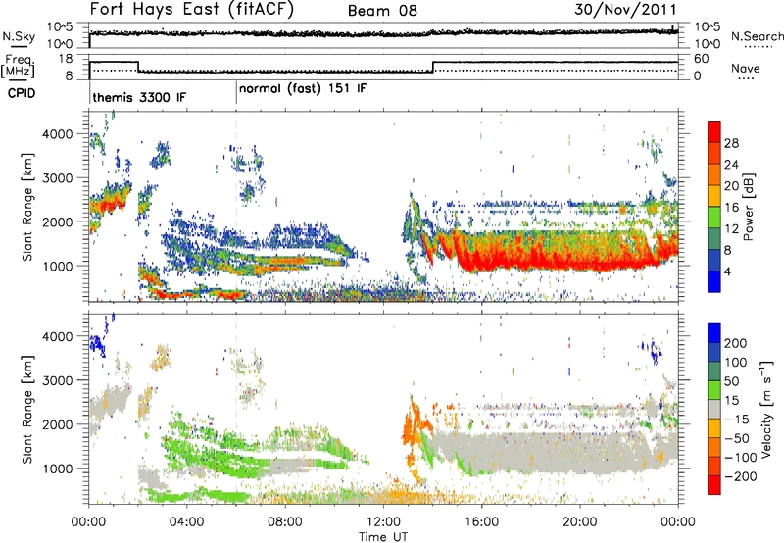Viewport: 784px width, 543px height.
Task: Click the 'N.Search' legend label
Action: coord(757,36)
